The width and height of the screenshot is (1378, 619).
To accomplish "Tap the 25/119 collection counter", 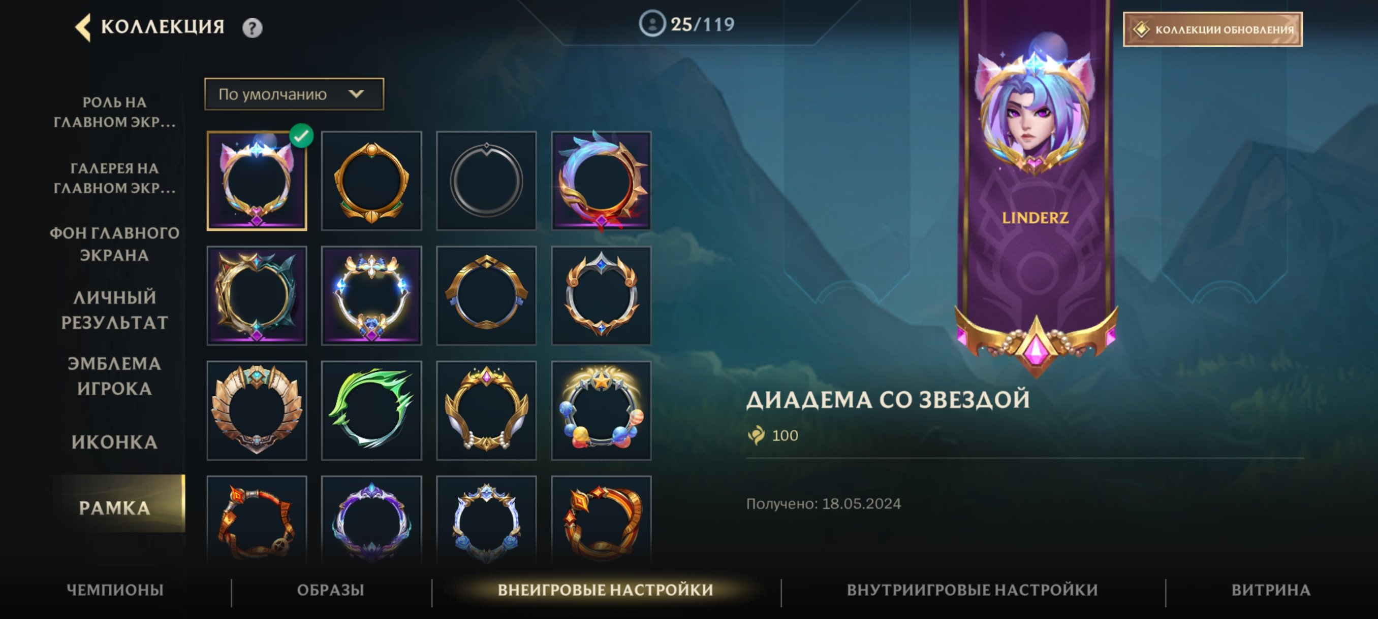I will pyautogui.click(x=687, y=24).
